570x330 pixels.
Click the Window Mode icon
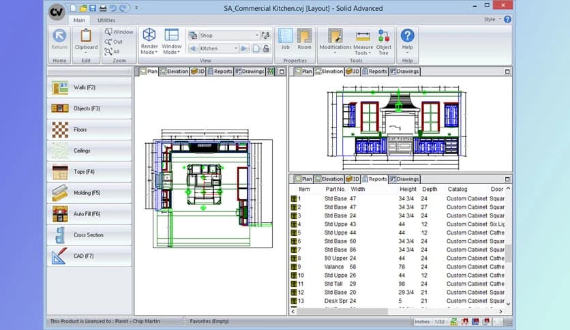click(x=171, y=35)
